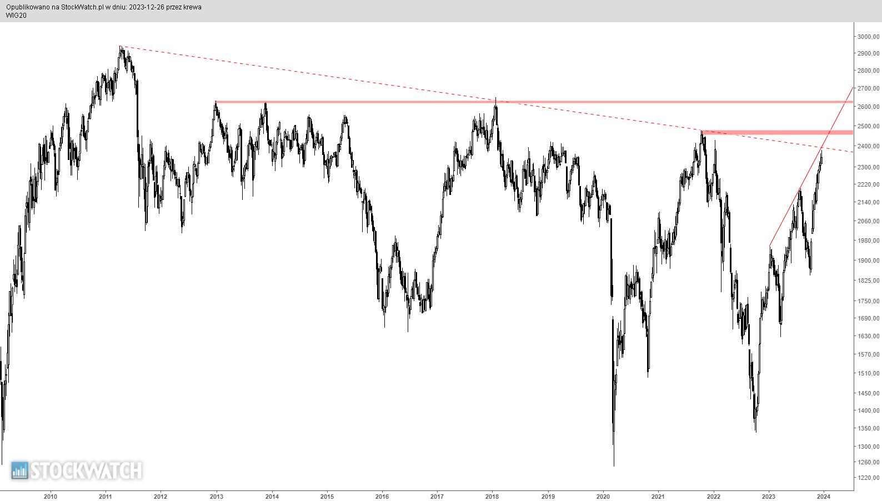Click the 1750,00 price axis label
882x501 pixels.
pos(868,302)
